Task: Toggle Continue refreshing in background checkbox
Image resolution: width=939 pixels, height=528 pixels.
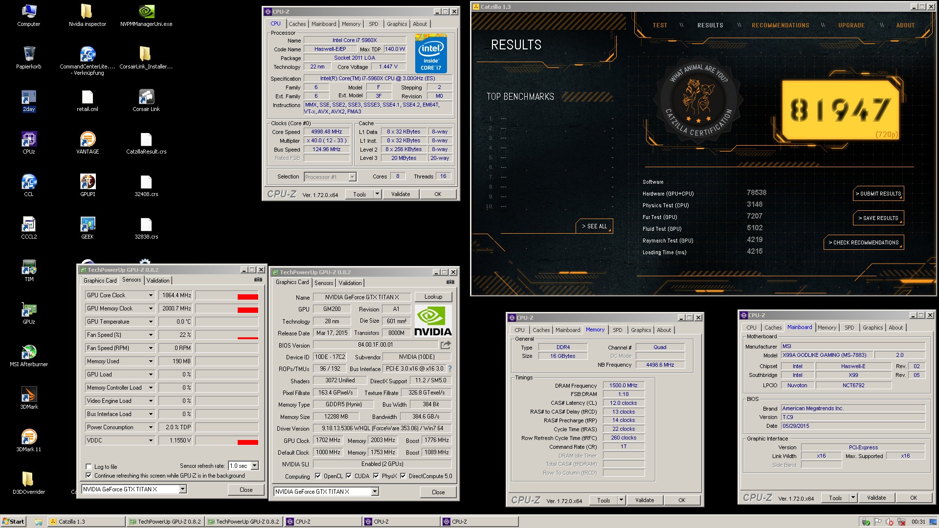Action: (89, 475)
